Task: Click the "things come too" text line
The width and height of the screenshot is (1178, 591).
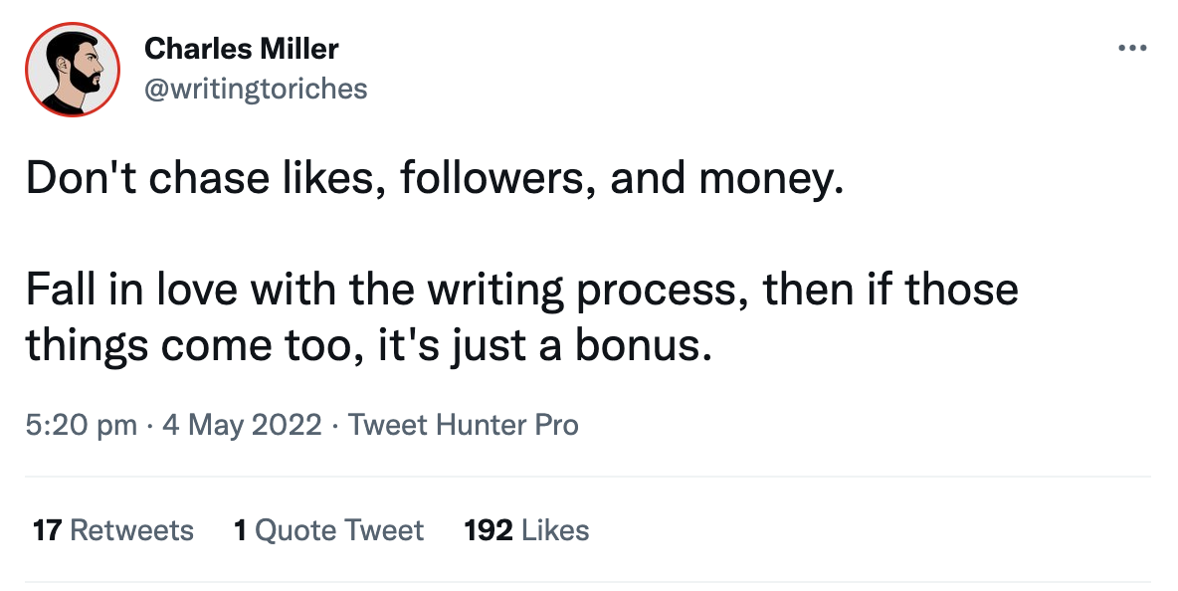Action: (369, 344)
